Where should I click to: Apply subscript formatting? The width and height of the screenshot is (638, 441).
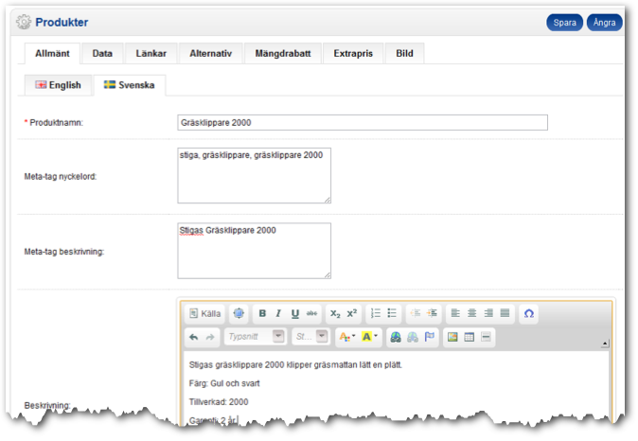[x=335, y=313]
